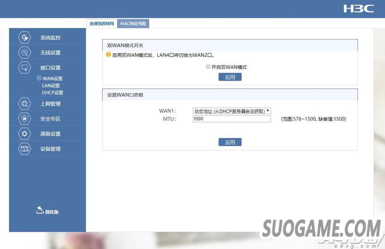
Task: Click the 系统监控 hexagon icon in sidebar
Action: pyautogui.click(x=24, y=38)
